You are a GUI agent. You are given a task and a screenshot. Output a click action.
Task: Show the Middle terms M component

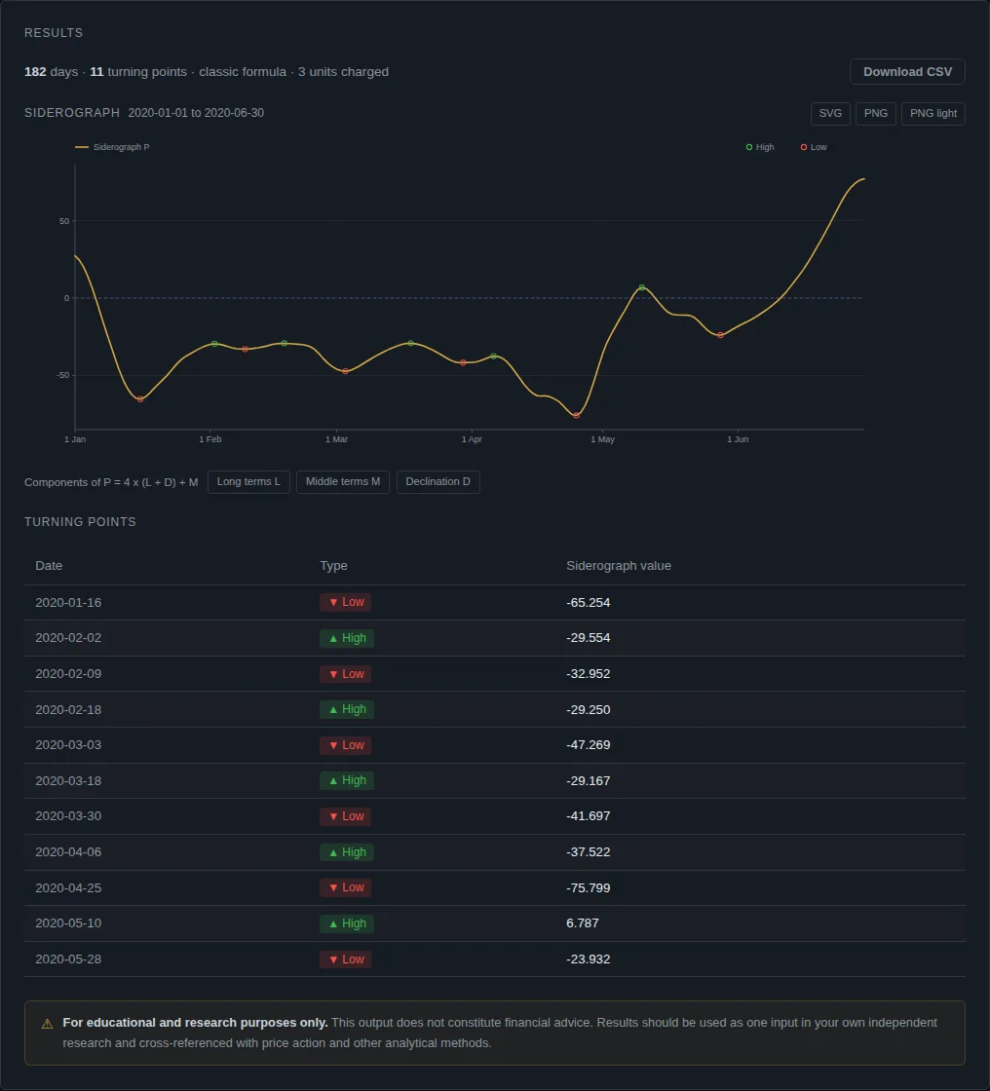[x=343, y=481]
